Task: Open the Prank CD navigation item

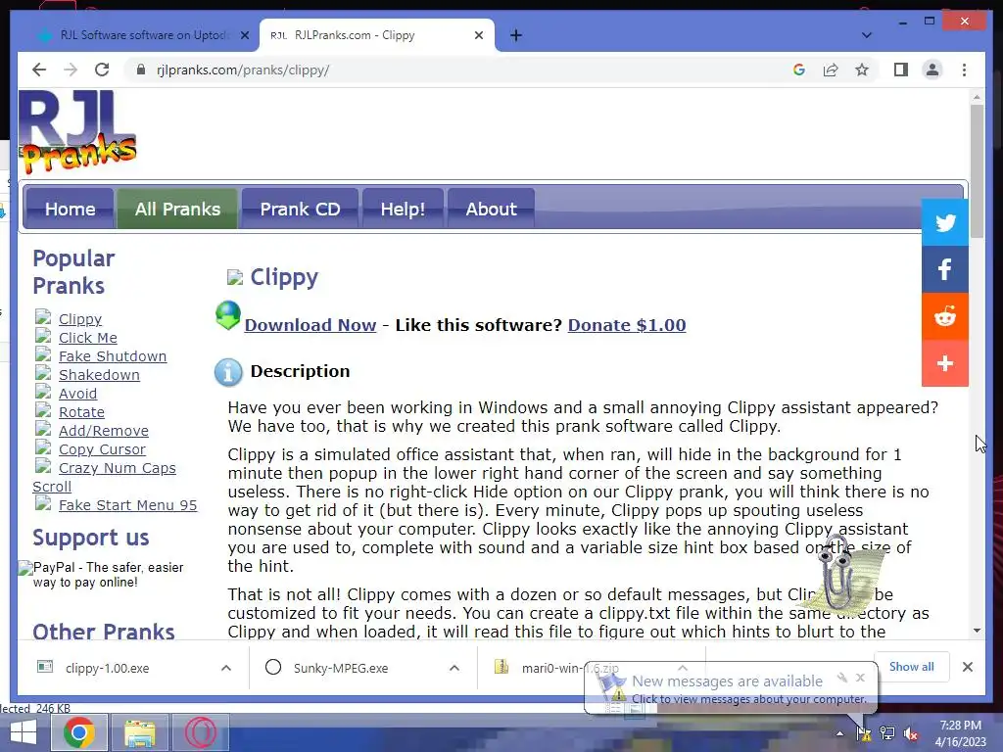Action: click(300, 210)
